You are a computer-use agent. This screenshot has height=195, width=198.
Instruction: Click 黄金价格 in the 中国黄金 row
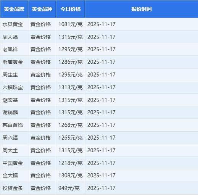[x=40, y=163]
